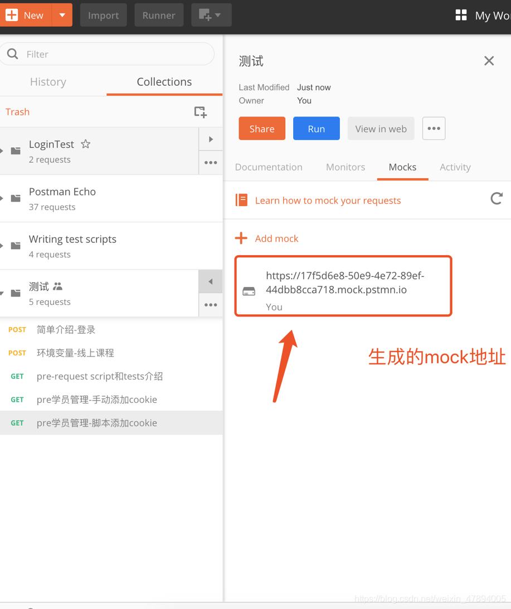Open the 简单介绍-登录 POST request
The height and width of the screenshot is (609, 511).
pyautogui.click(x=111, y=330)
